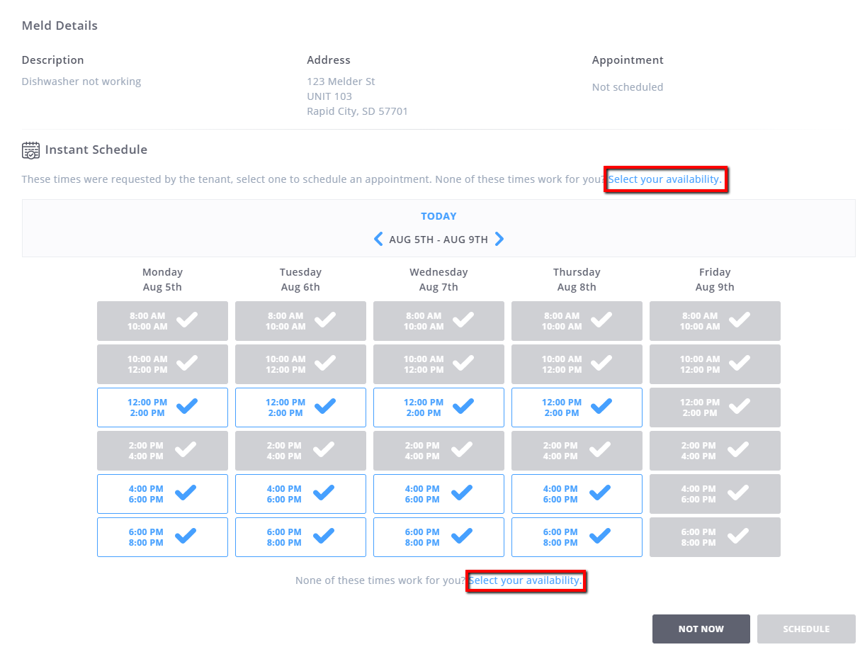Screen dimensions: 860x652
Task: Navigate to the previous week with left chevron
Action: [x=378, y=239]
